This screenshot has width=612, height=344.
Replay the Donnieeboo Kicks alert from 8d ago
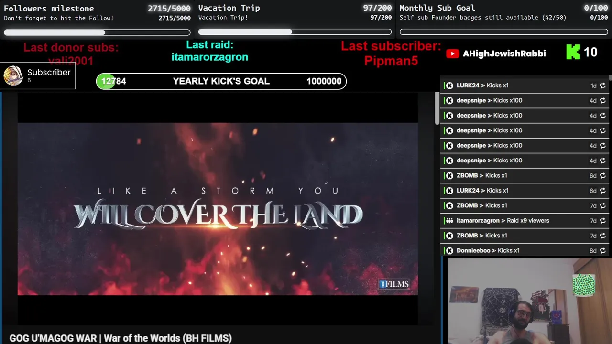tap(602, 251)
